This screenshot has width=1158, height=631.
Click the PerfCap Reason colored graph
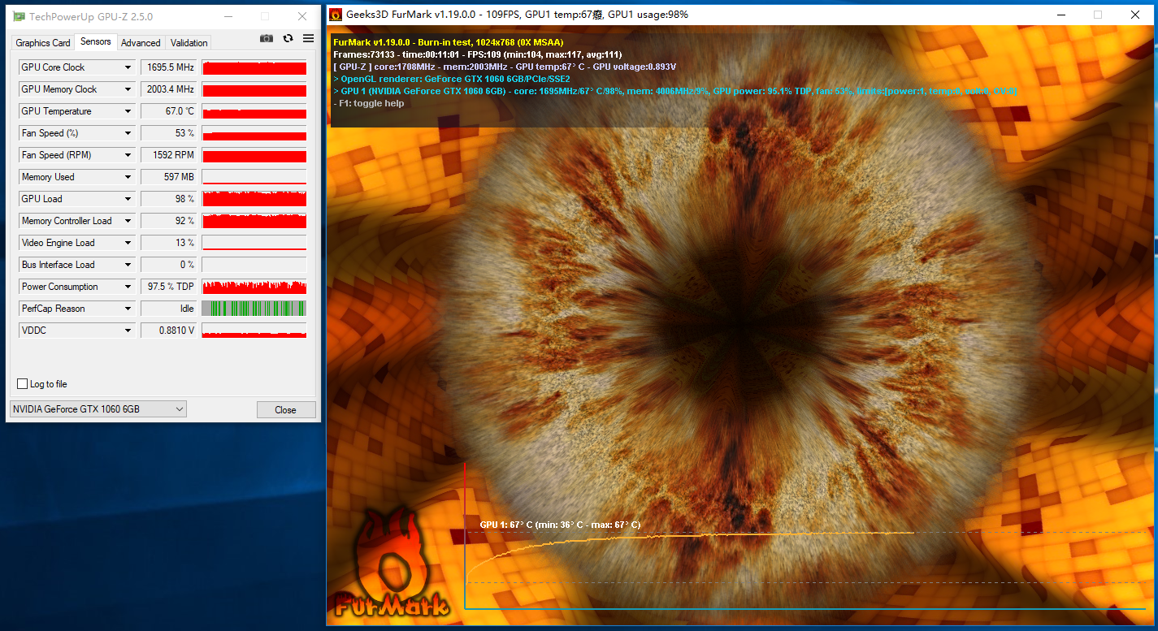pyautogui.click(x=254, y=309)
